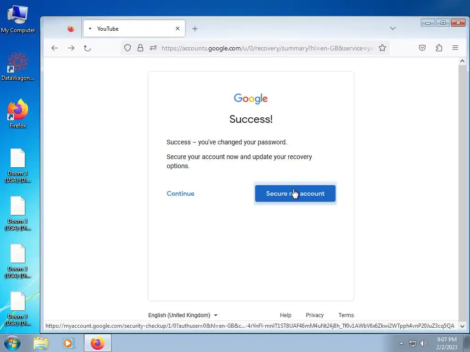Restore down the Firefox window

[x=443, y=23]
